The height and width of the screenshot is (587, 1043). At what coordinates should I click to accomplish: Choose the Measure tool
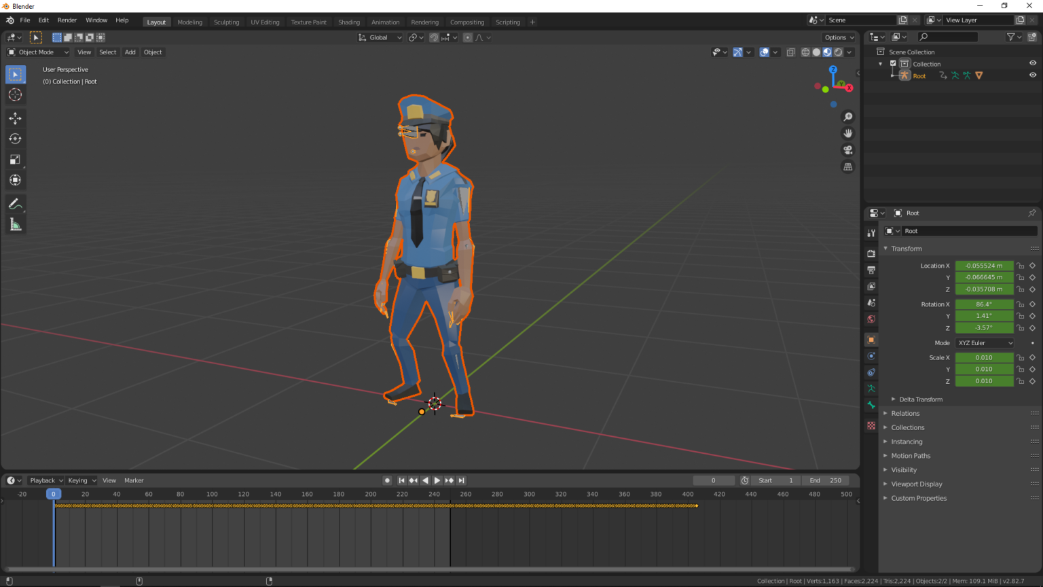[15, 224]
